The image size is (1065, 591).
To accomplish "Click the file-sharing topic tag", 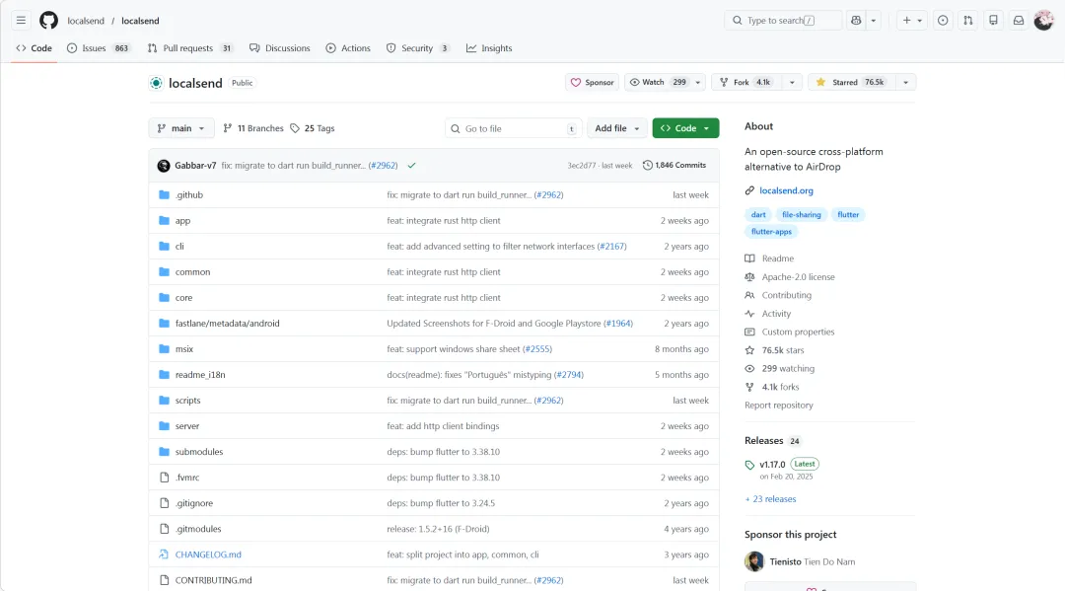I will point(802,215).
